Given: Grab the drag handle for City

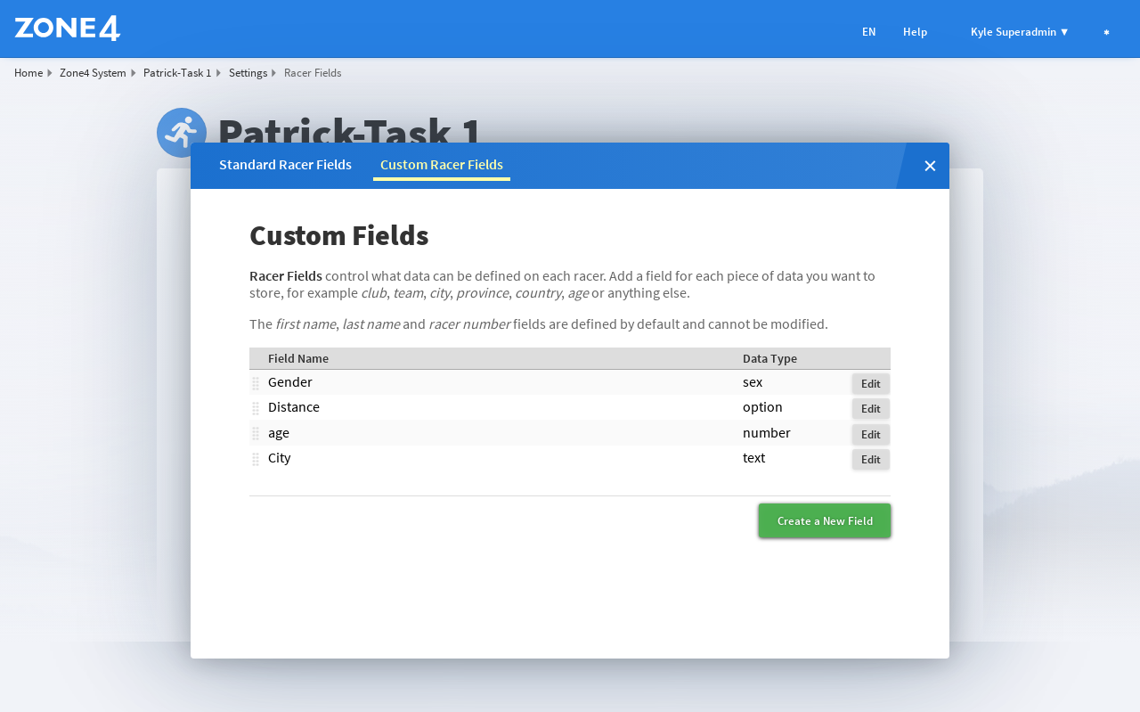Looking at the screenshot, I should [256, 459].
